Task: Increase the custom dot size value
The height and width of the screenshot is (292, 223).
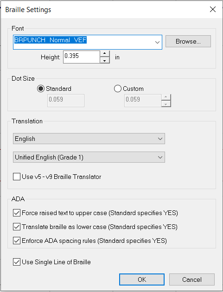Action: click(166, 97)
